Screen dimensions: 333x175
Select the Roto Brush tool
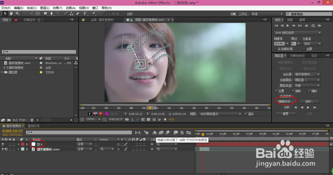[86, 14]
